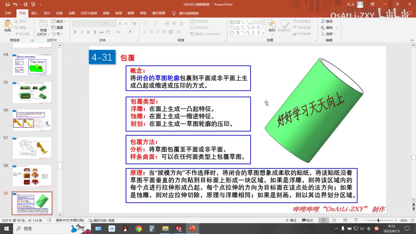This screenshot has height=234, width=416.
Task: Choose the triangle shape in gallery
Action: tap(238, 27)
